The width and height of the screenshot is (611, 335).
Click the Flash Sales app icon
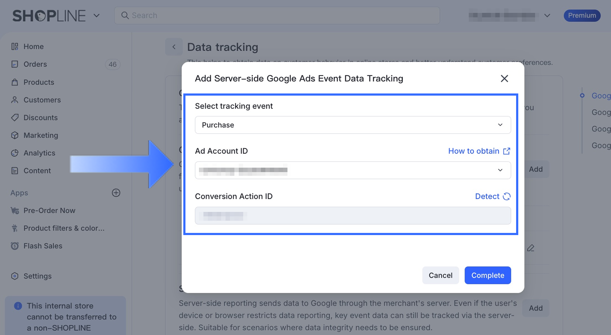[x=15, y=246]
